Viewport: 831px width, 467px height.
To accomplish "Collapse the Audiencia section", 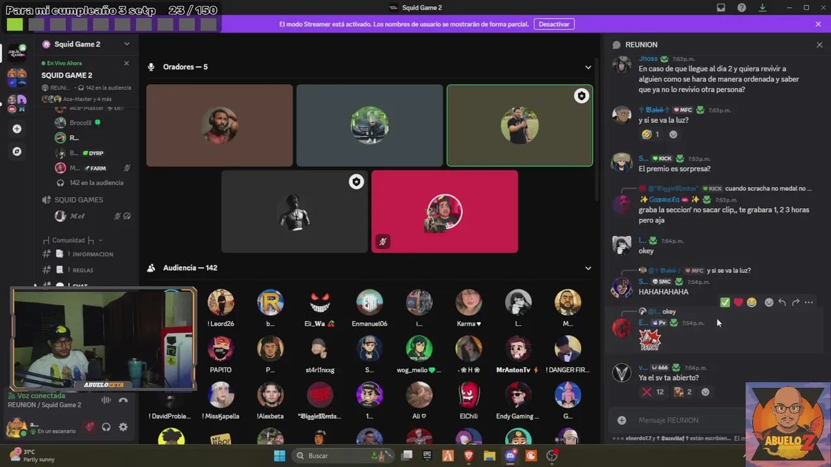I will pyautogui.click(x=588, y=268).
